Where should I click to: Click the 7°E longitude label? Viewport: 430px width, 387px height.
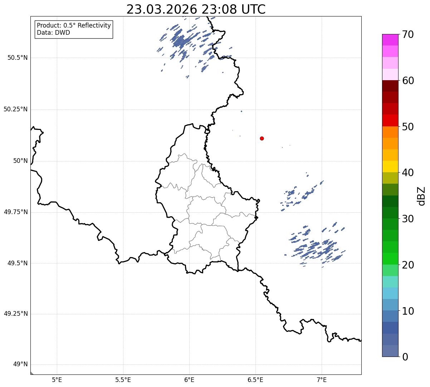tap(322, 379)
